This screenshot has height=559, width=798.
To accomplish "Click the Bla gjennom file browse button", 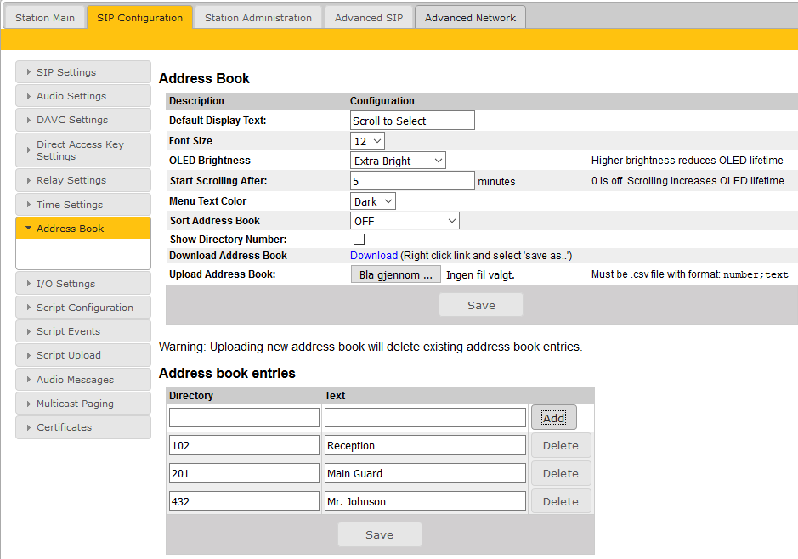I will (395, 274).
